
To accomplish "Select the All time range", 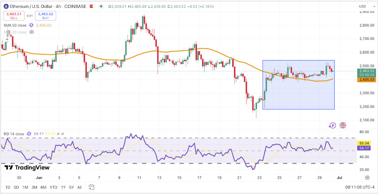I will pos(79,187).
